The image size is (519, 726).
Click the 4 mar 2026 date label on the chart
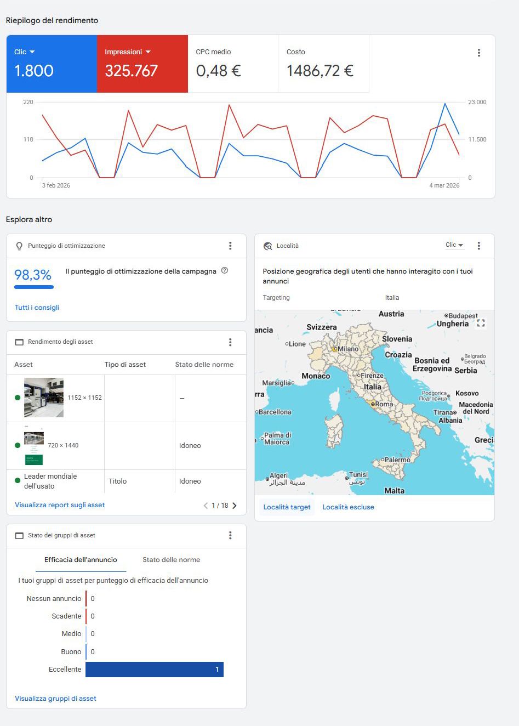coord(444,185)
